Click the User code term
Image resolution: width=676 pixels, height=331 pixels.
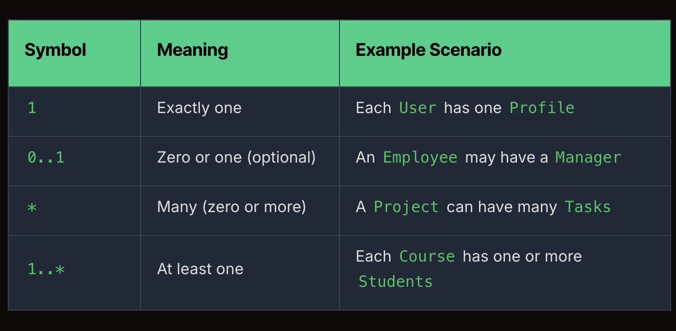pos(418,108)
